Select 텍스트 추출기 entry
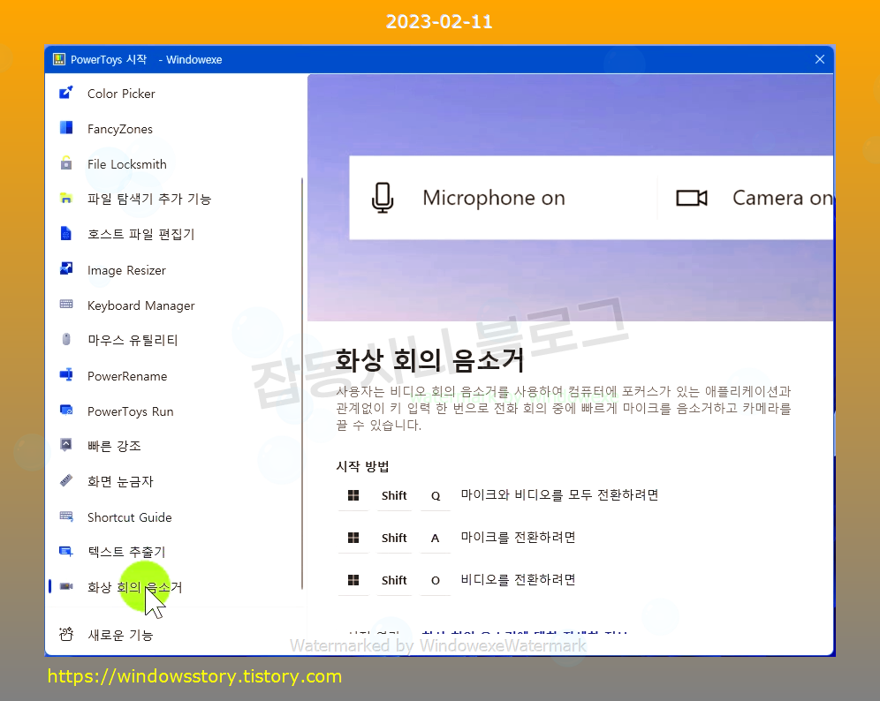Viewport: 880px width, 701px height. 174,552
